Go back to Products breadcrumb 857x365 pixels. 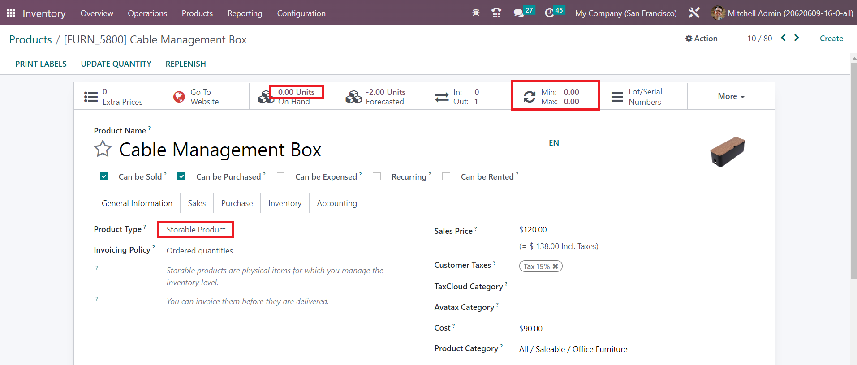click(30, 39)
